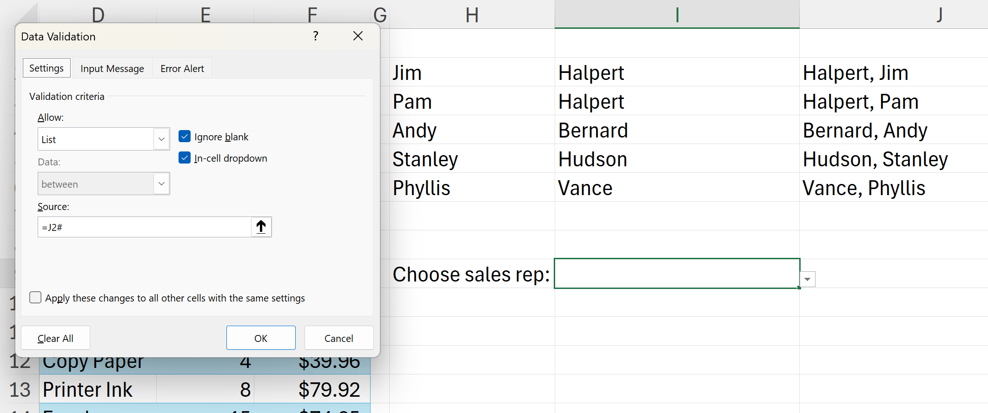Switch to the Input Message tab
The width and height of the screenshot is (988, 413).
point(112,69)
